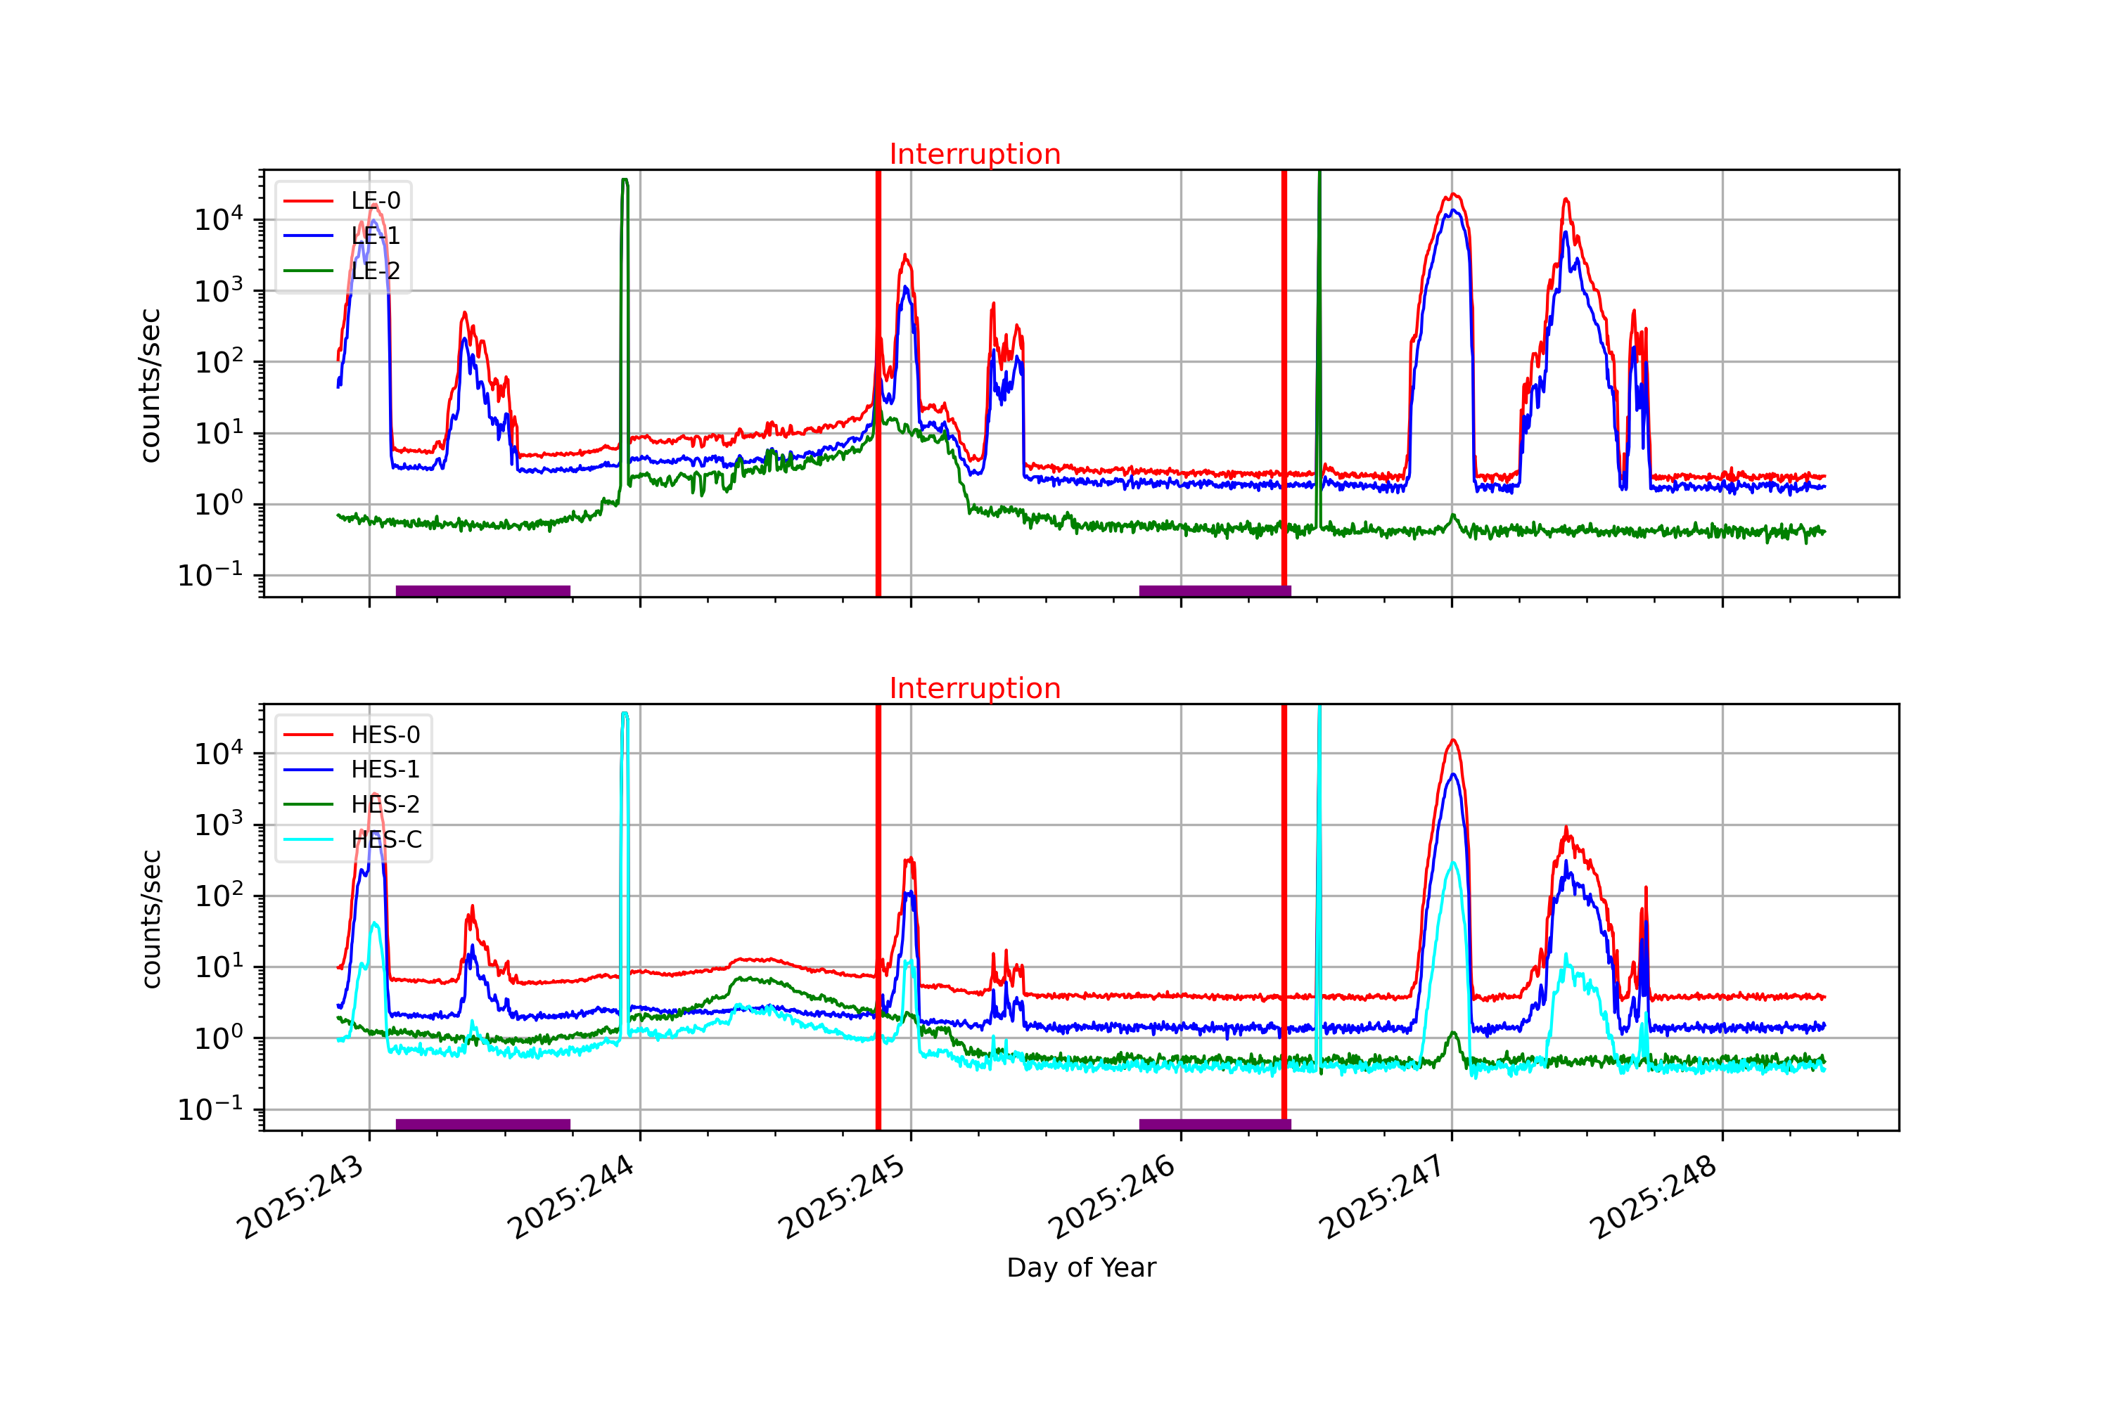Click the HES-C cyan legend line sample
The image size is (2110, 1413).
click(308, 840)
